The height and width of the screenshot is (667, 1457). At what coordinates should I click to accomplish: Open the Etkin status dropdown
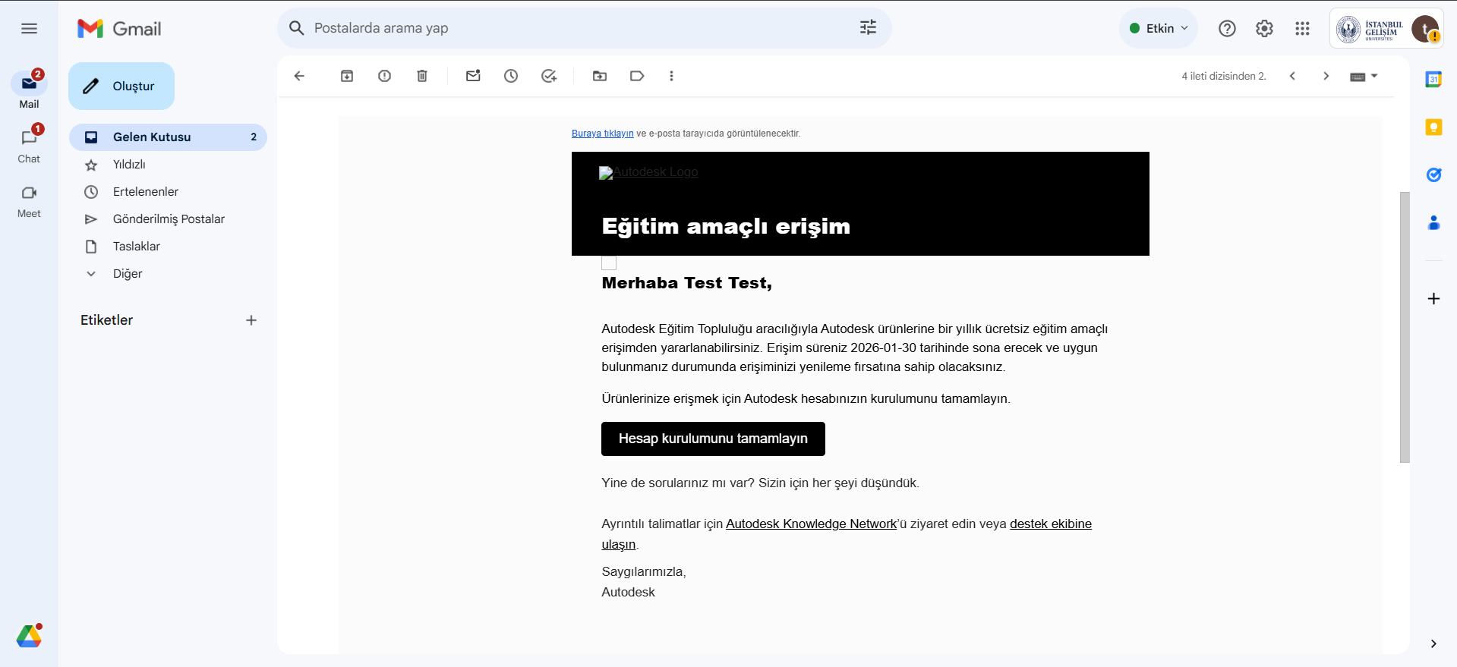coord(1159,29)
